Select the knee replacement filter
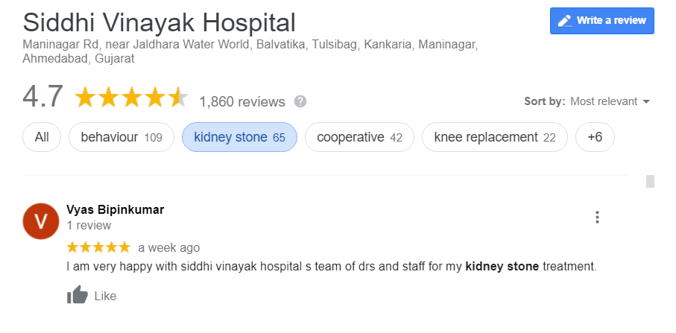 click(x=494, y=137)
